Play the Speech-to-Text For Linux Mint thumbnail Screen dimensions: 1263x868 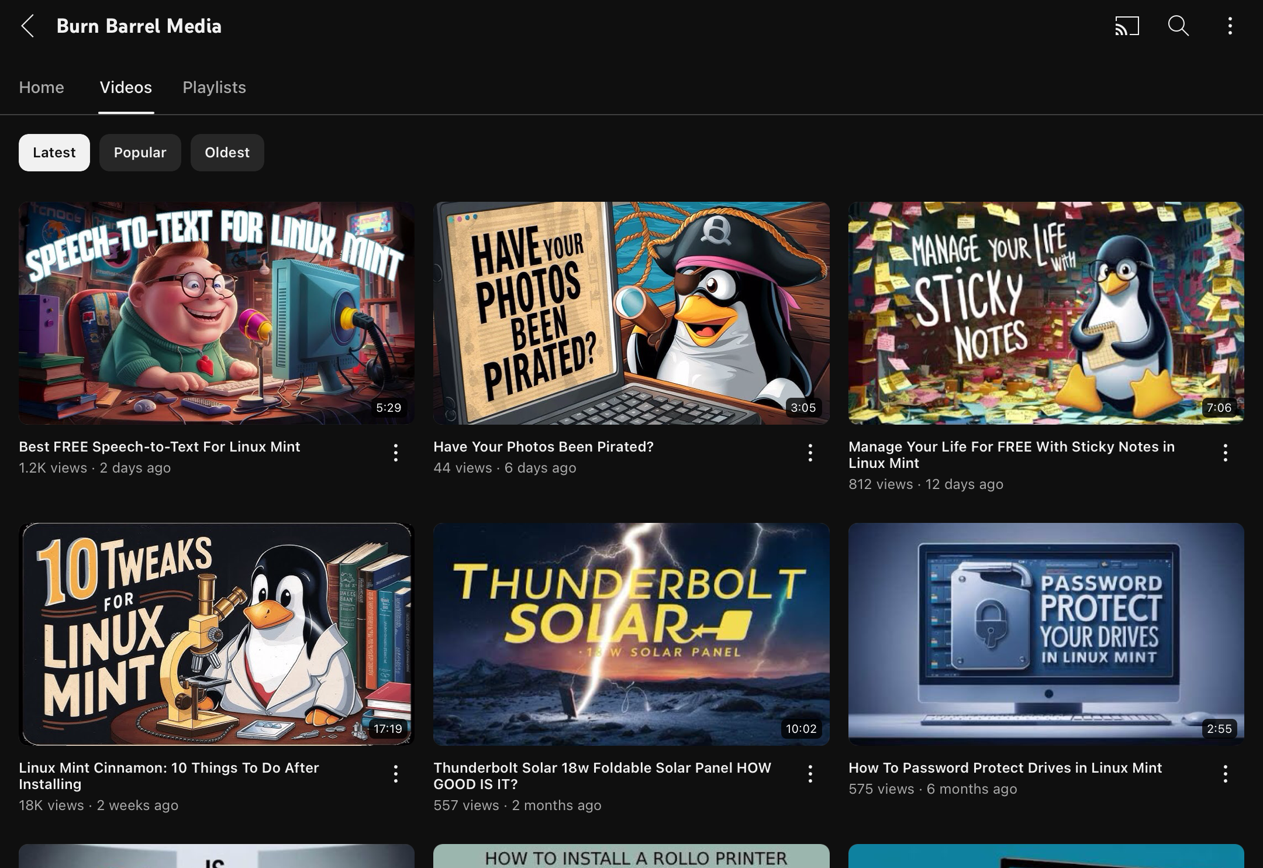(x=216, y=313)
